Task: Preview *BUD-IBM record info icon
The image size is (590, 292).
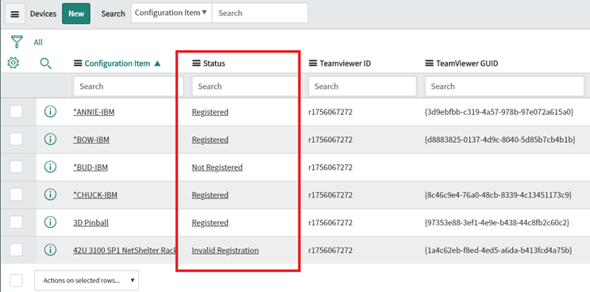Action: click(50, 167)
